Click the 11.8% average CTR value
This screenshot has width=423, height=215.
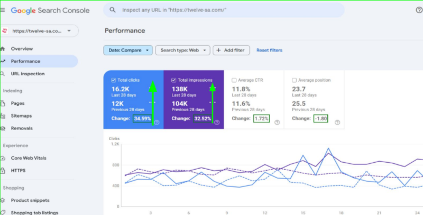tap(241, 89)
